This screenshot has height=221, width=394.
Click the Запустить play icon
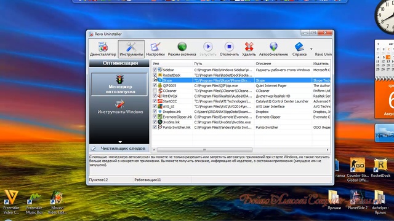point(208,47)
